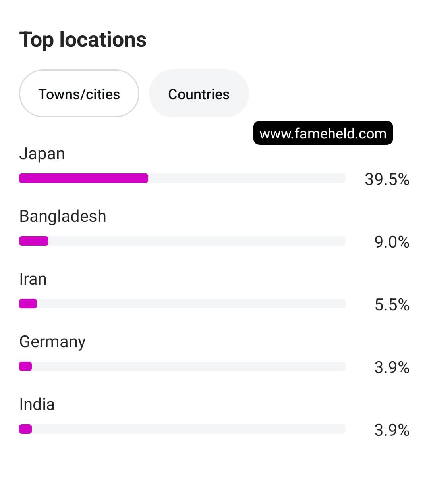The width and height of the screenshot is (429, 477).
Task: Select the India country label
Action: 37,405
